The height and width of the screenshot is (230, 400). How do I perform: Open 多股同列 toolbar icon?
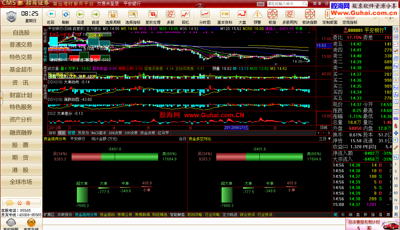290,14
